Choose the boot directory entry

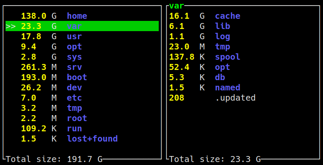[82, 77]
